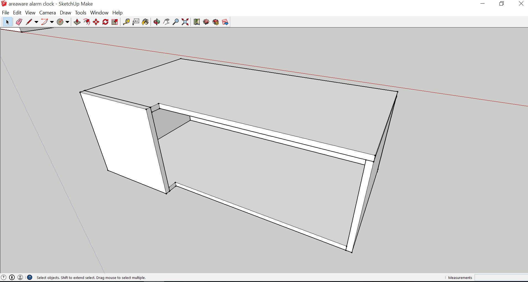This screenshot has height=282, width=528.
Task: Open the Tools menu
Action: tap(81, 13)
